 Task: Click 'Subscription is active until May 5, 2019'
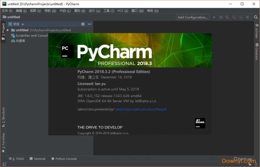click(x=108, y=89)
